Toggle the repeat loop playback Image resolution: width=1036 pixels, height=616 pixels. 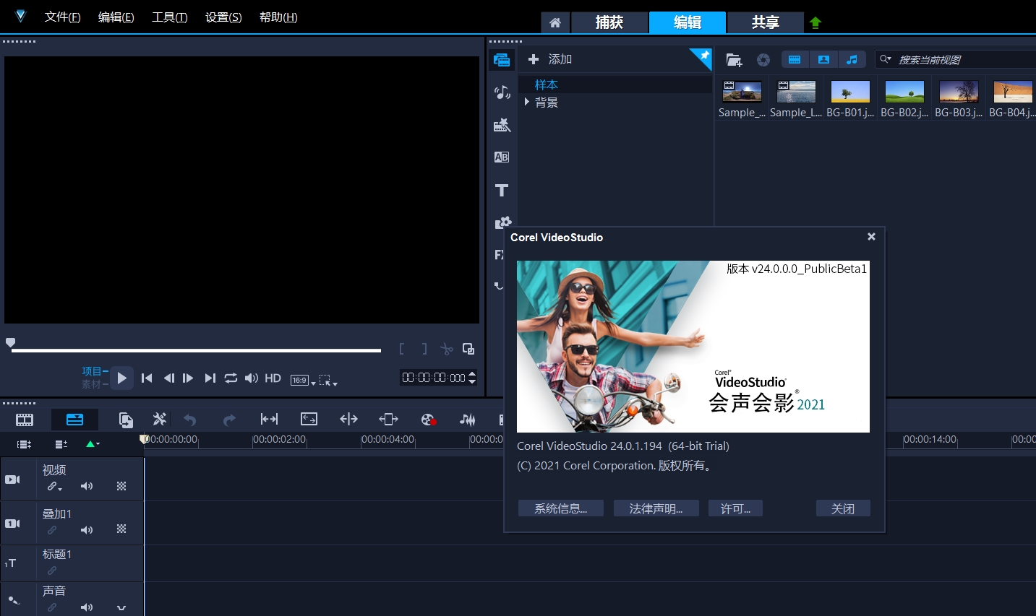pos(231,378)
